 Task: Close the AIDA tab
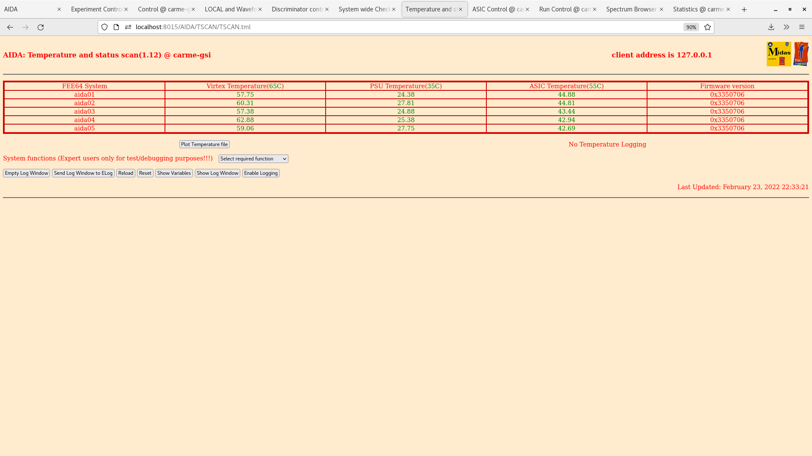[59, 9]
